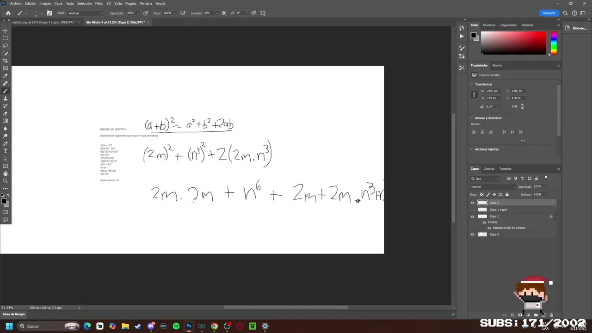Select the Move tool

pyautogui.click(x=6, y=31)
